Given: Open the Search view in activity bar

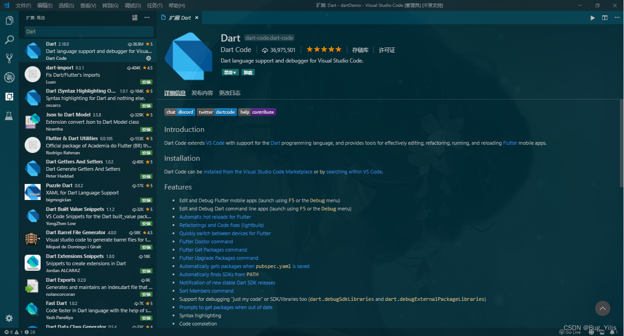Looking at the screenshot, I should 9,40.
